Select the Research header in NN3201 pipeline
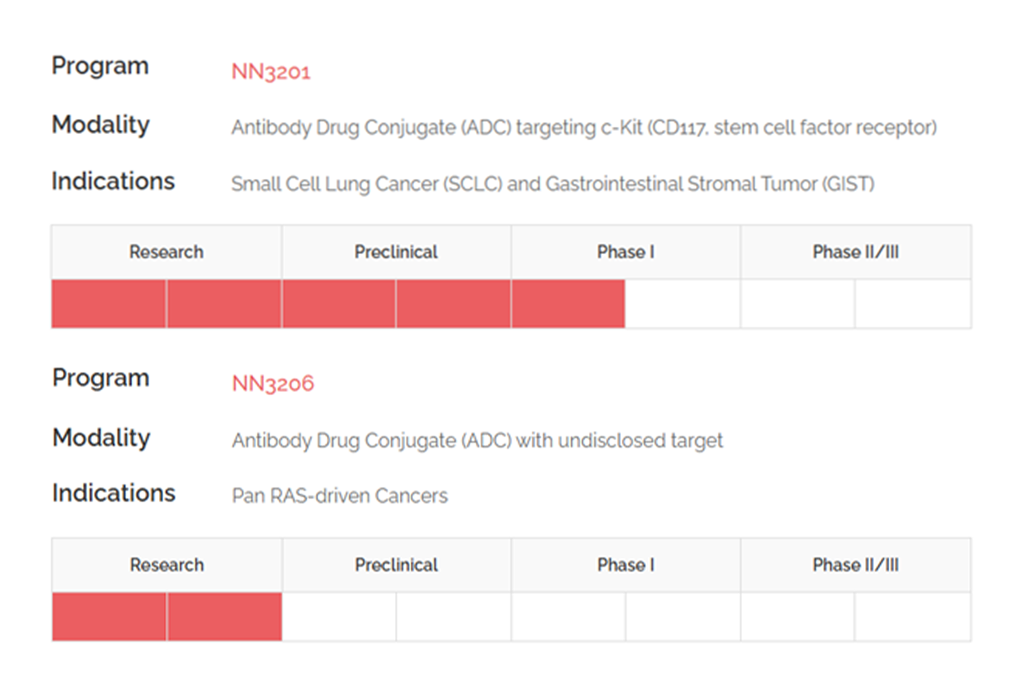 click(166, 252)
